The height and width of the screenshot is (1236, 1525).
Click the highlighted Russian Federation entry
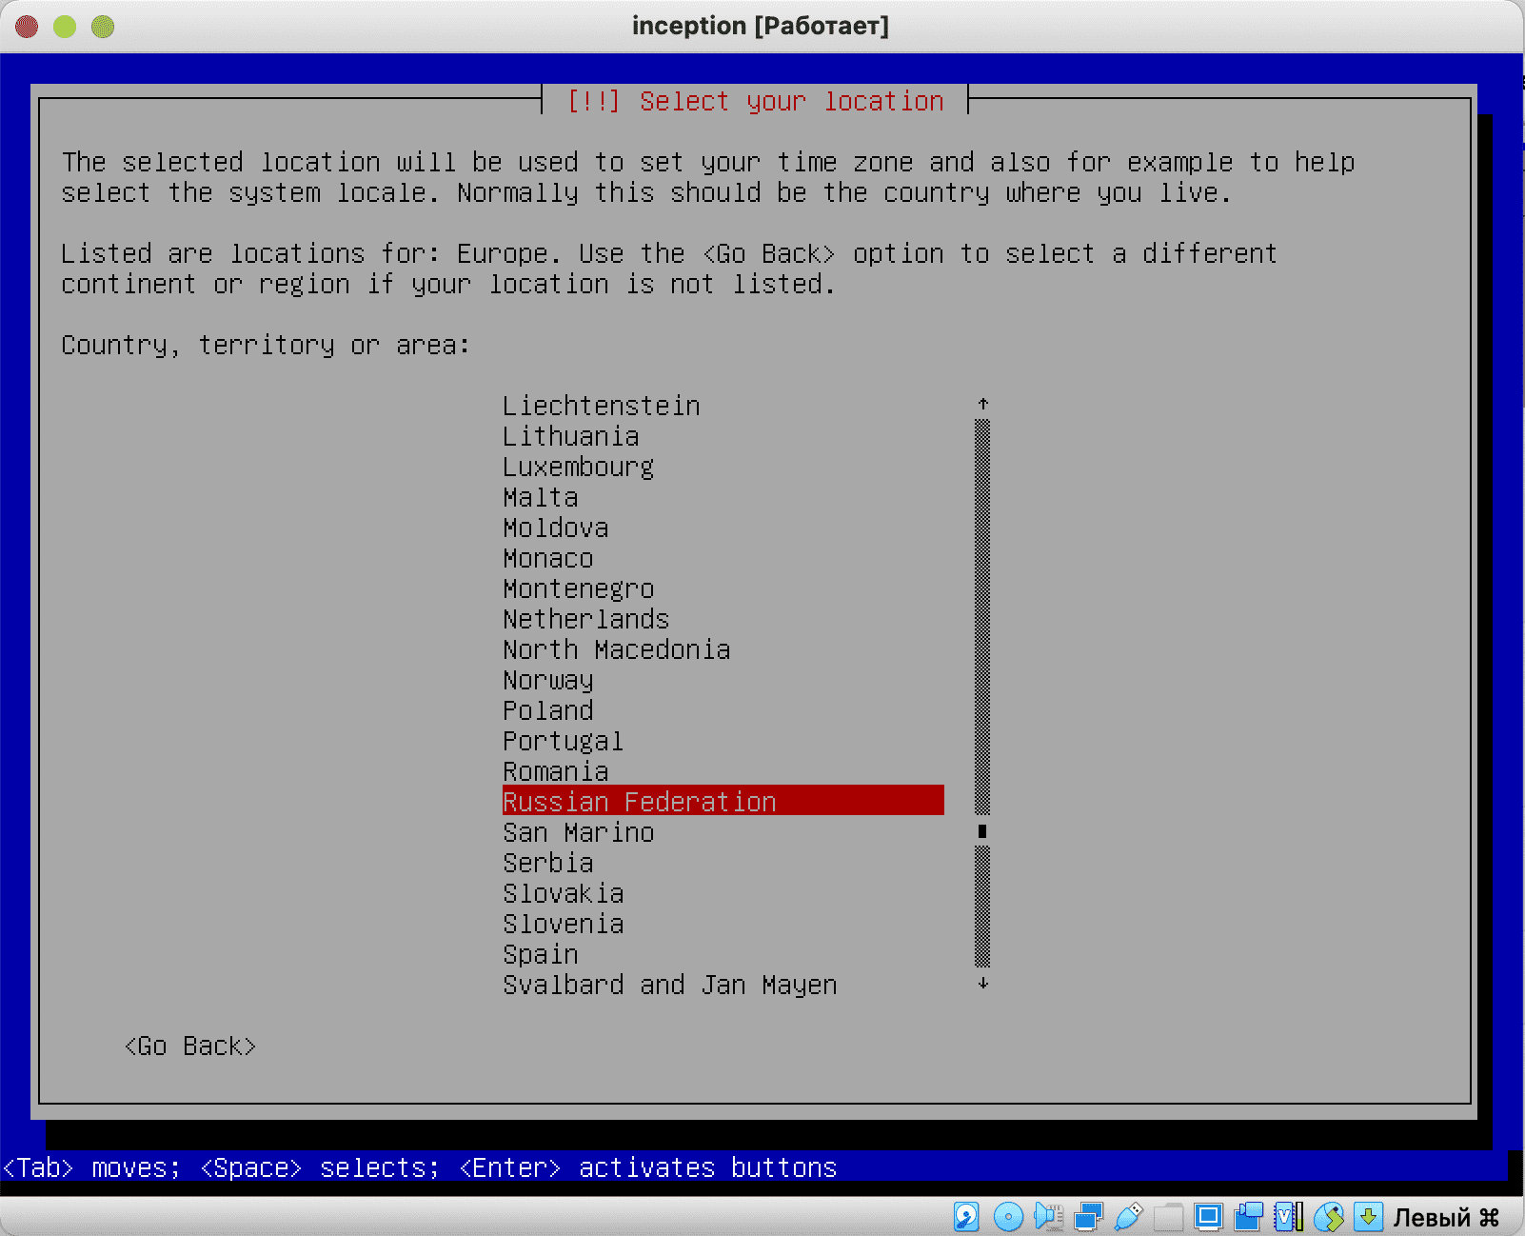723,801
